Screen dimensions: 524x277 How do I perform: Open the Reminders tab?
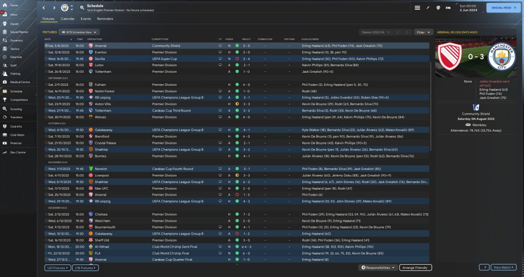[x=105, y=19]
